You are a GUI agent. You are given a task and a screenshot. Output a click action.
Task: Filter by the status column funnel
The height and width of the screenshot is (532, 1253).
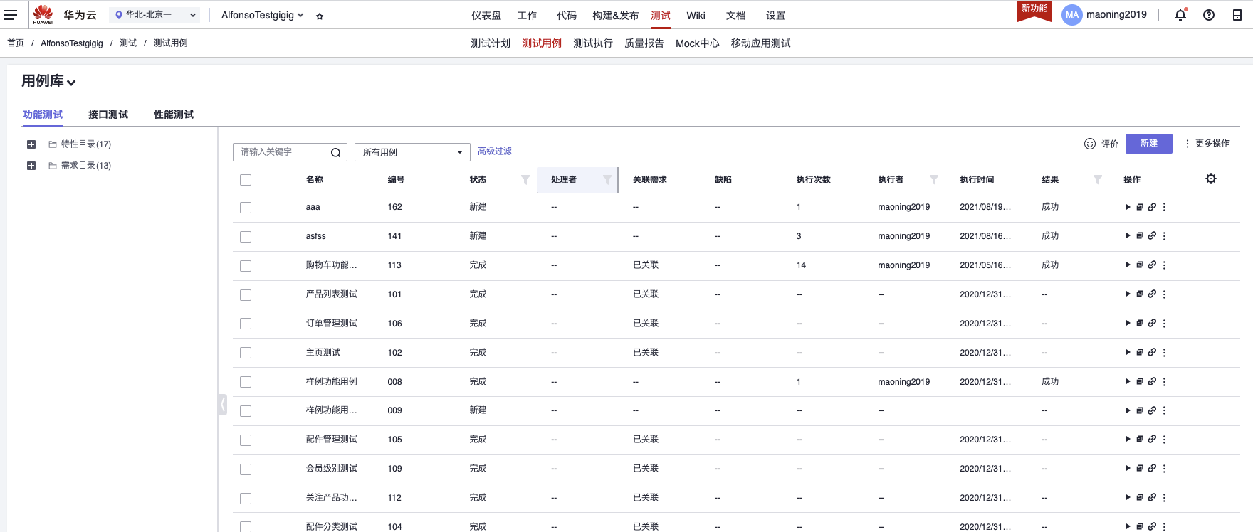525,180
